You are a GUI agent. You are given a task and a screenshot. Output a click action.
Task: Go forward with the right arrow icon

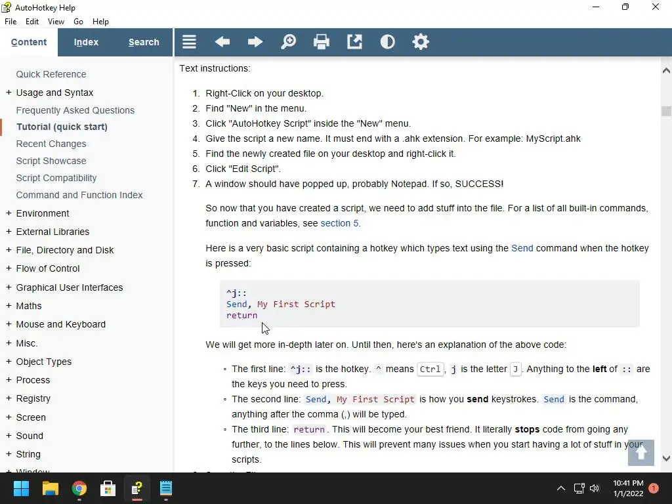point(255,41)
